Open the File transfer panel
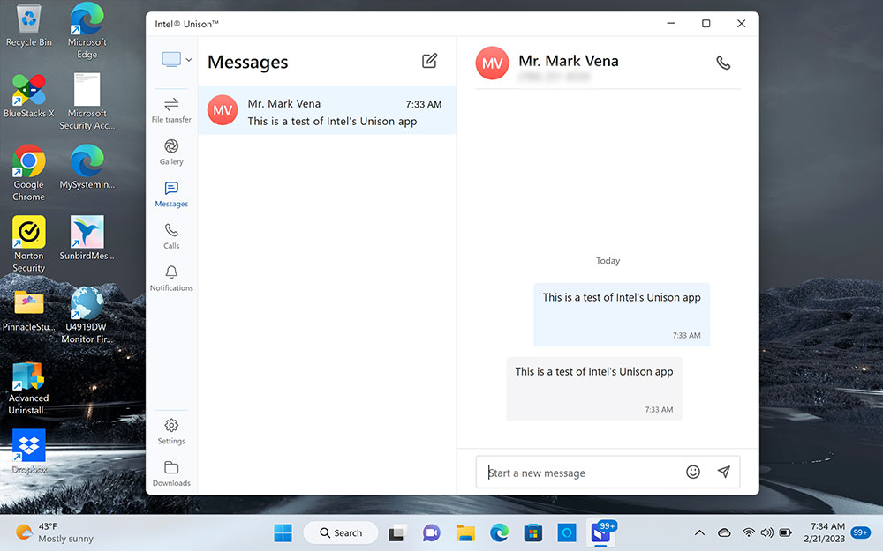Image resolution: width=883 pixels, height=551 pixels. (x=170, y=106)
